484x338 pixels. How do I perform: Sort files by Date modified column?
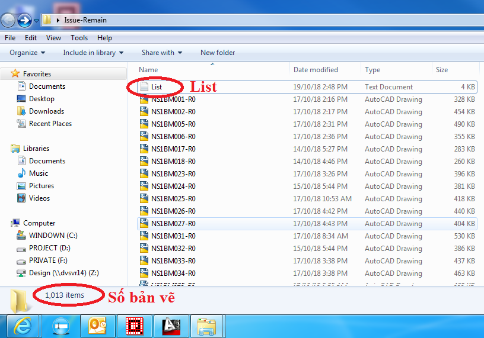[316, 70]
